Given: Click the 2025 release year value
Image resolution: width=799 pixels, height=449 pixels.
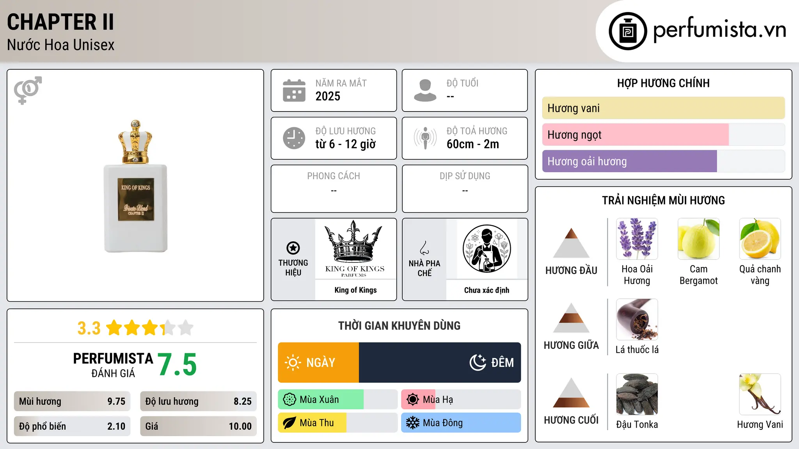Looking at the screenshot, I should click(x=328, y=96).
